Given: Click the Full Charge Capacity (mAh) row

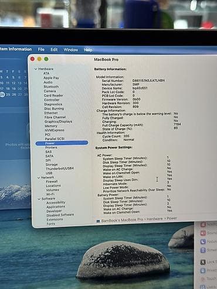Looking at the screenshot, I should coord(141,125).
